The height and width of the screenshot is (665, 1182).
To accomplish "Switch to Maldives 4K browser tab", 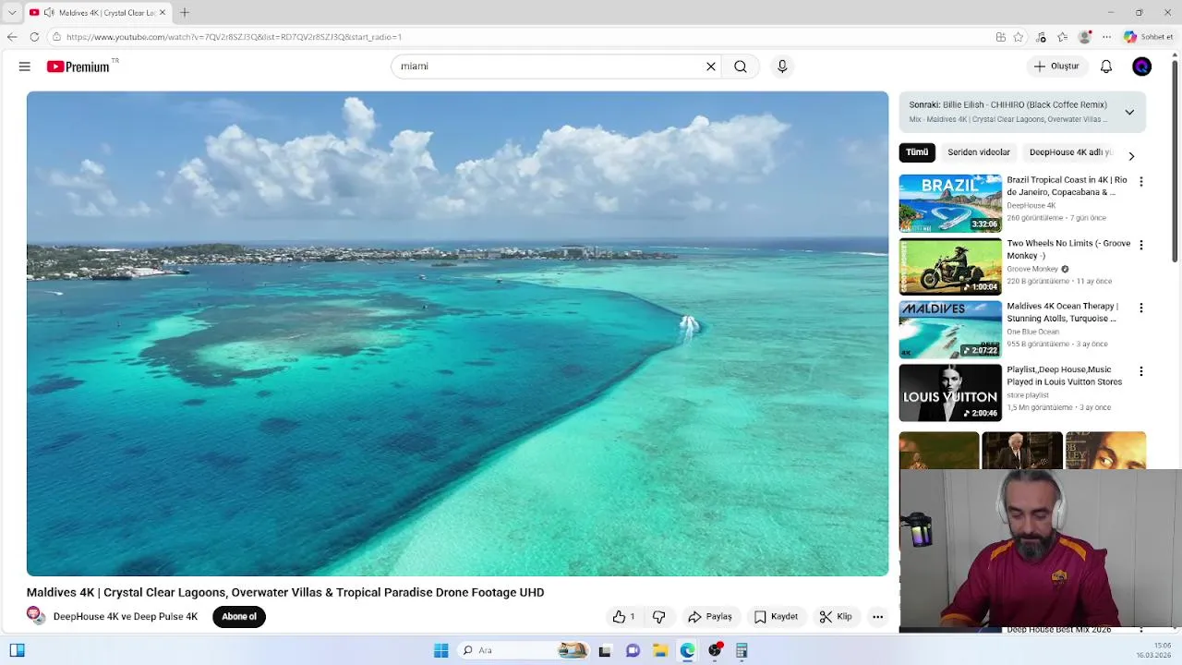I will pyautogui.click(x=98, y=13).
